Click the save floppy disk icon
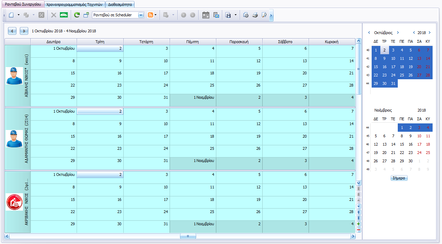The image size is (442, 244). (228, 15)
